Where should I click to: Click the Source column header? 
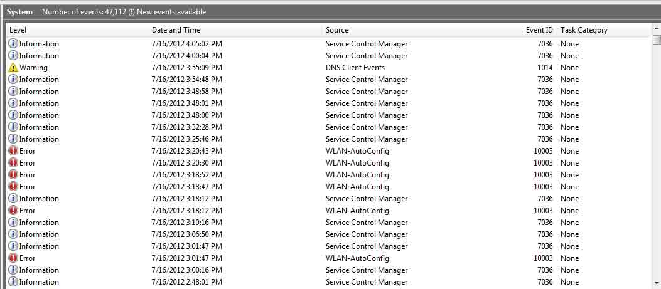coord(337,30)
